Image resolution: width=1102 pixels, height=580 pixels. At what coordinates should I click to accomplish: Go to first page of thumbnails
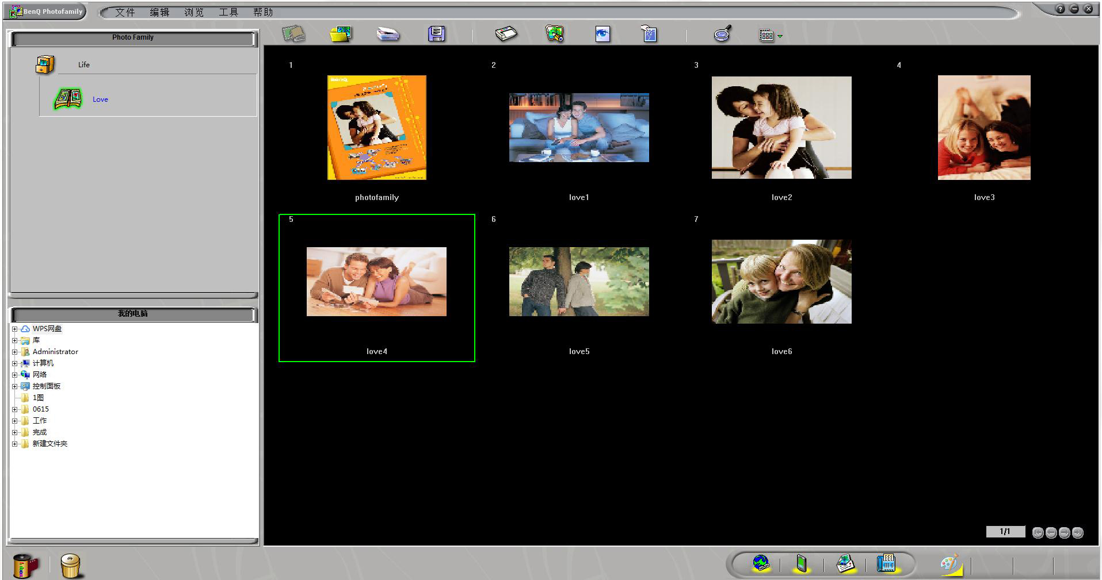pos(1038,533)
